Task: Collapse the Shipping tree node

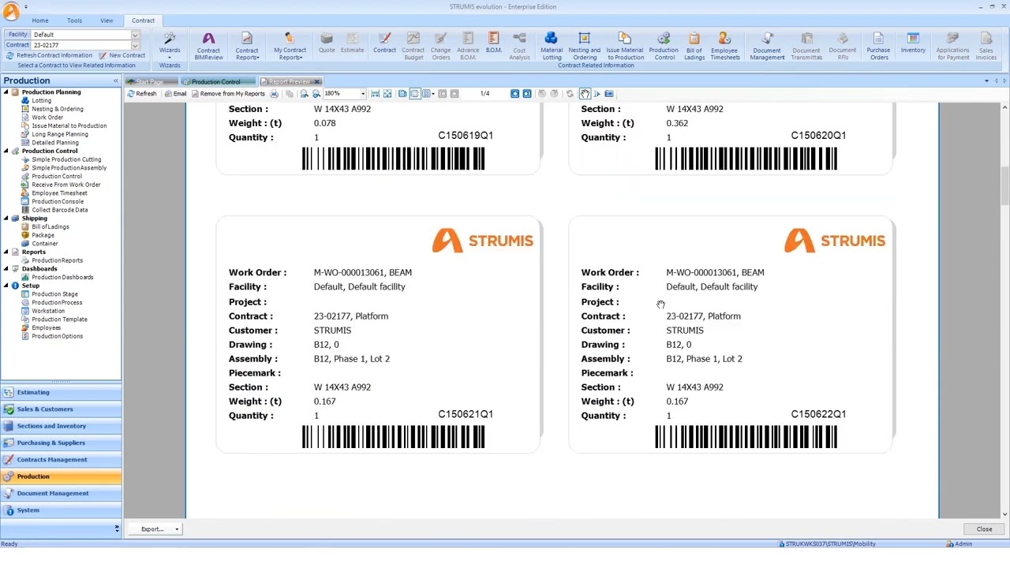Action: [6, 219]
